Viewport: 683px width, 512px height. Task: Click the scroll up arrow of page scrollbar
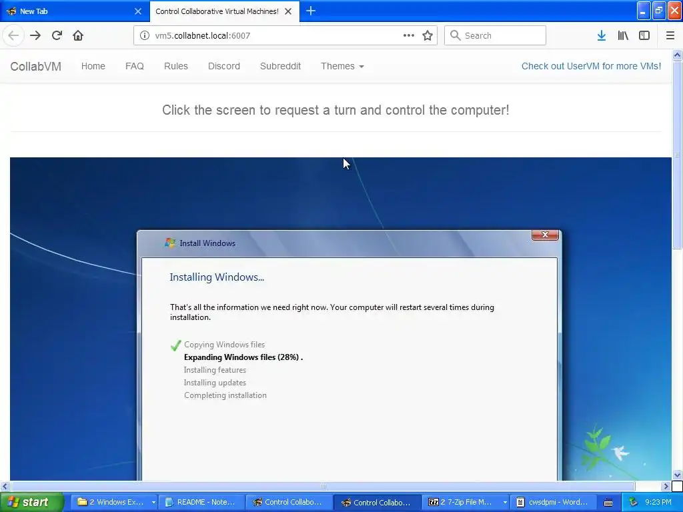677,55
